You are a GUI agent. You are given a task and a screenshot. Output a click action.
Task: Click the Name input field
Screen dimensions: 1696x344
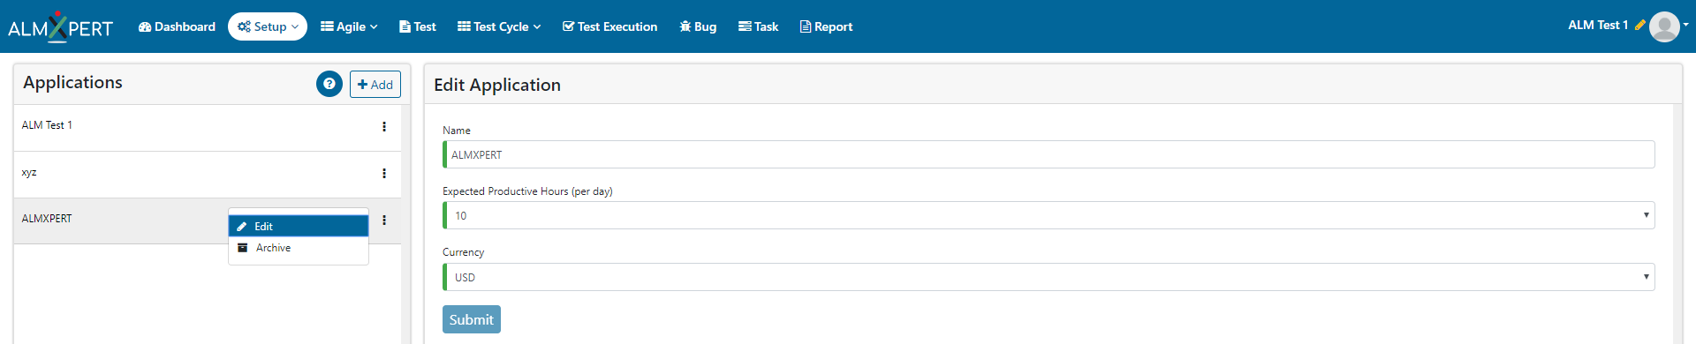click(1049, 154)
